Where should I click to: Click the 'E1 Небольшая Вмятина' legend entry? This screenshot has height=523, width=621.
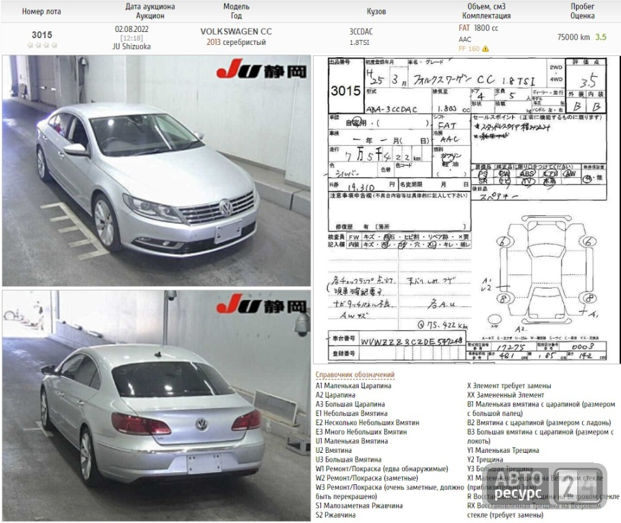(x=352, y=413)
